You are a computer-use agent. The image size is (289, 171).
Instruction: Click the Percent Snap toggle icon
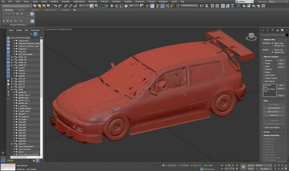click(167, 6)
